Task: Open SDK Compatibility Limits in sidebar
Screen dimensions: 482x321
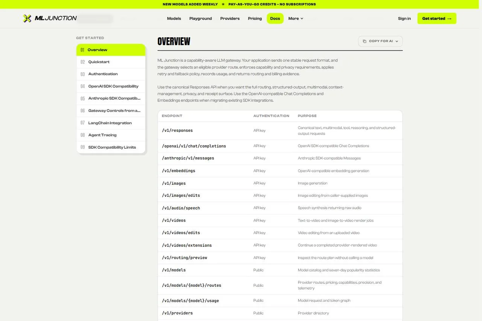Action: pyautogui.click(x=111, y=147)
